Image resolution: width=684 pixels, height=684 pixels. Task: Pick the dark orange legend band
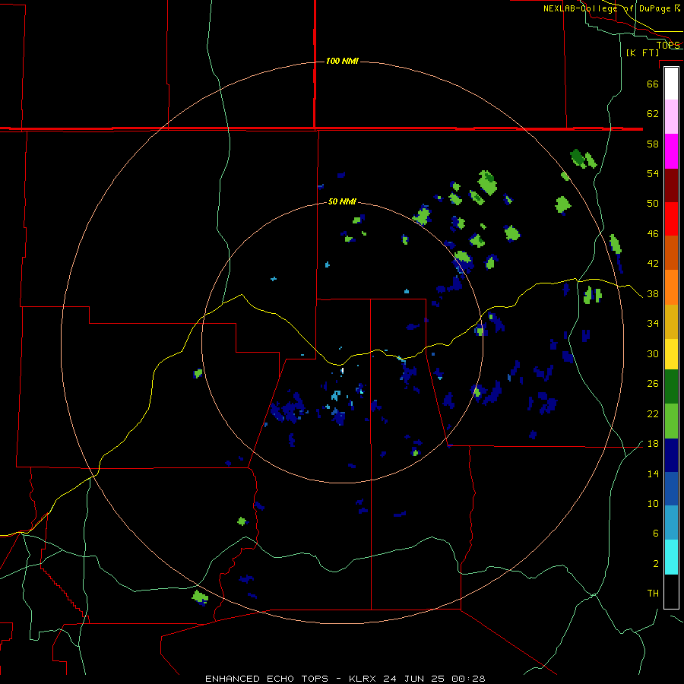coord(671,252)
